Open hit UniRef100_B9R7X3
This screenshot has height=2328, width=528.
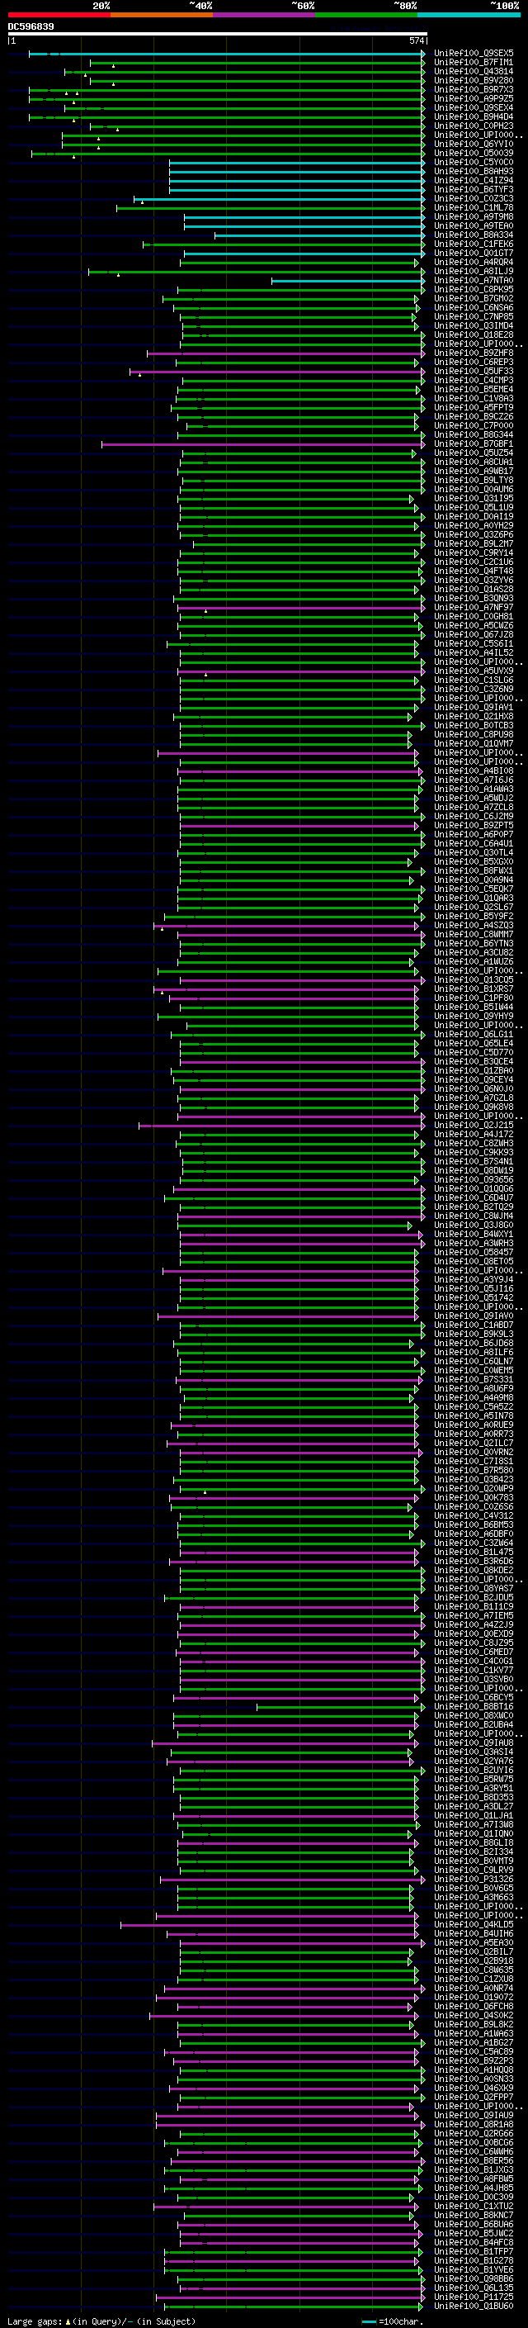point(474,89)
